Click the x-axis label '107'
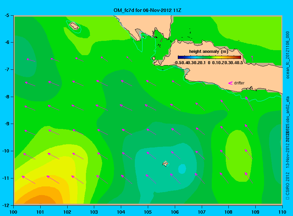This screenshot has height=216, width=293. point(202,212)
